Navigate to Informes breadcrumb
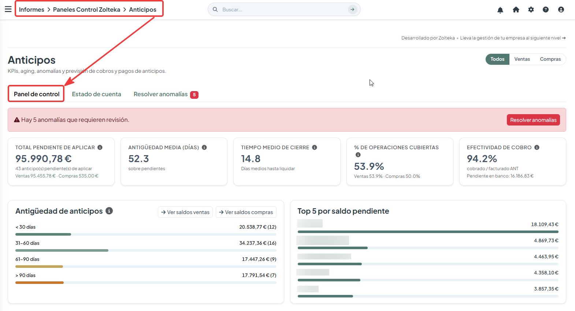Image resolution: width=575 pixels, height=311 pixels. tap(31, 10)
